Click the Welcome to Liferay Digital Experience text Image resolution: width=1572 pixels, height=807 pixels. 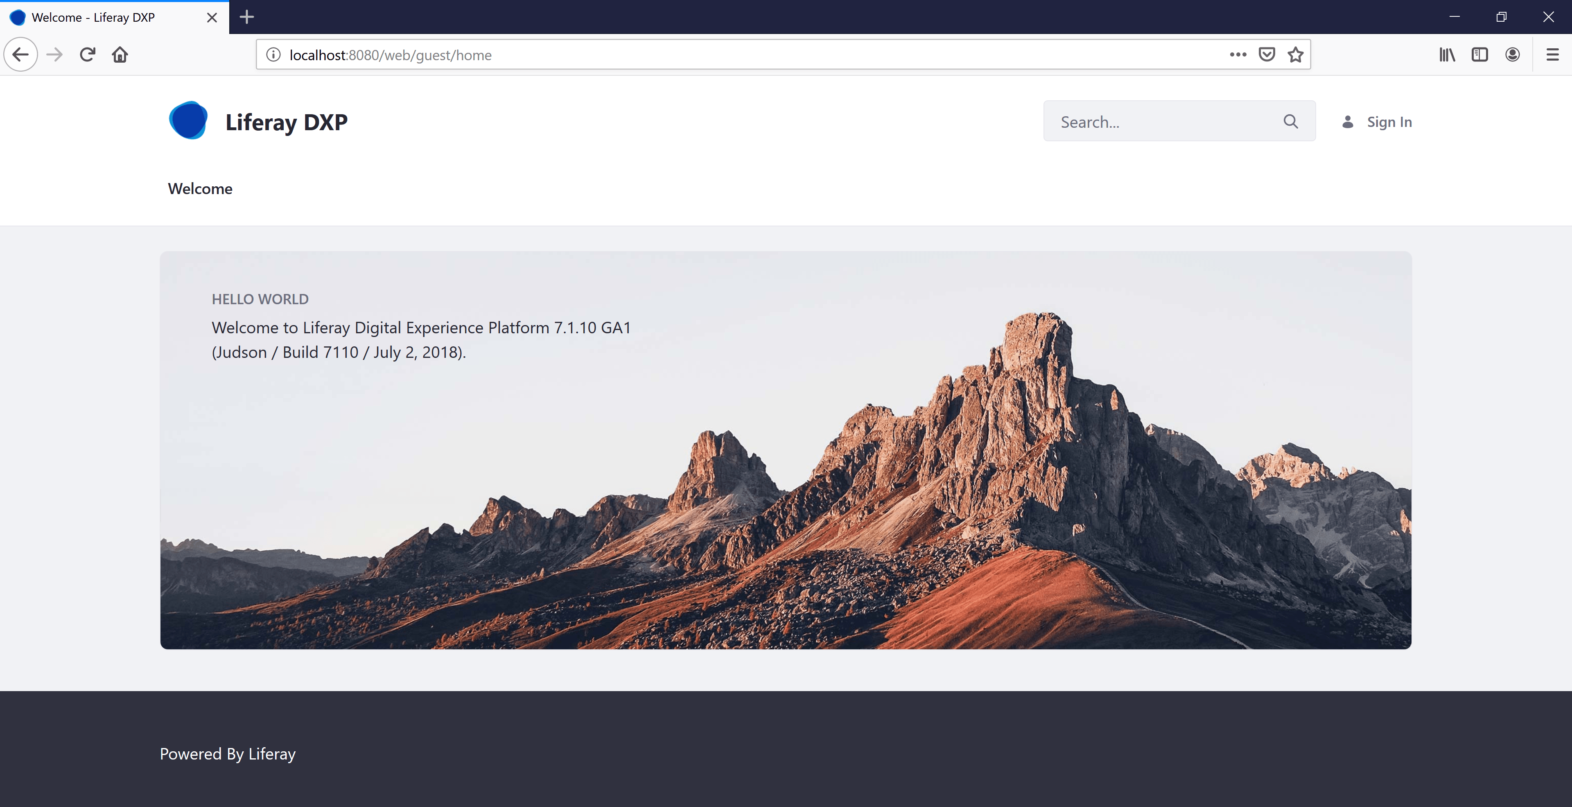coord(421,340)
